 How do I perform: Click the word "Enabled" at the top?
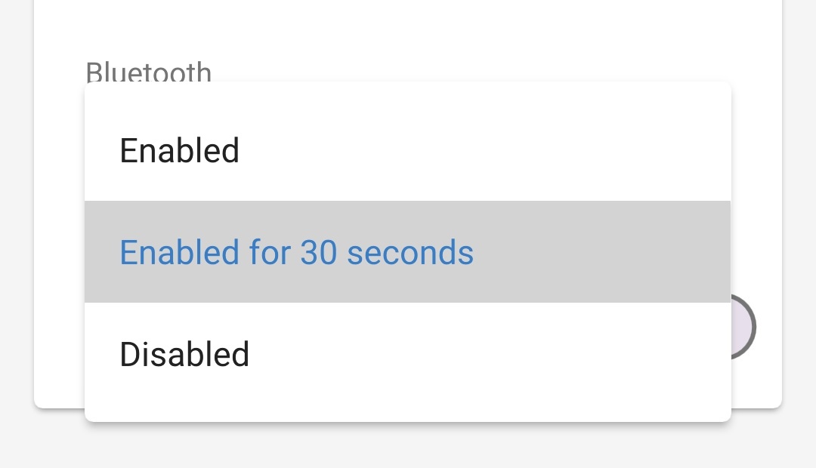(x=179, y=150)
